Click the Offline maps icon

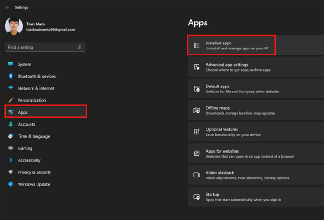[x=197, y=110]
